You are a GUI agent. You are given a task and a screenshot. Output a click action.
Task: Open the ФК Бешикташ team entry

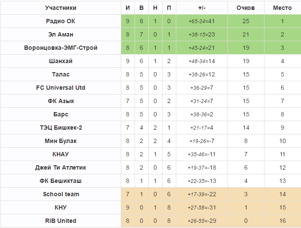coord(61,181)
